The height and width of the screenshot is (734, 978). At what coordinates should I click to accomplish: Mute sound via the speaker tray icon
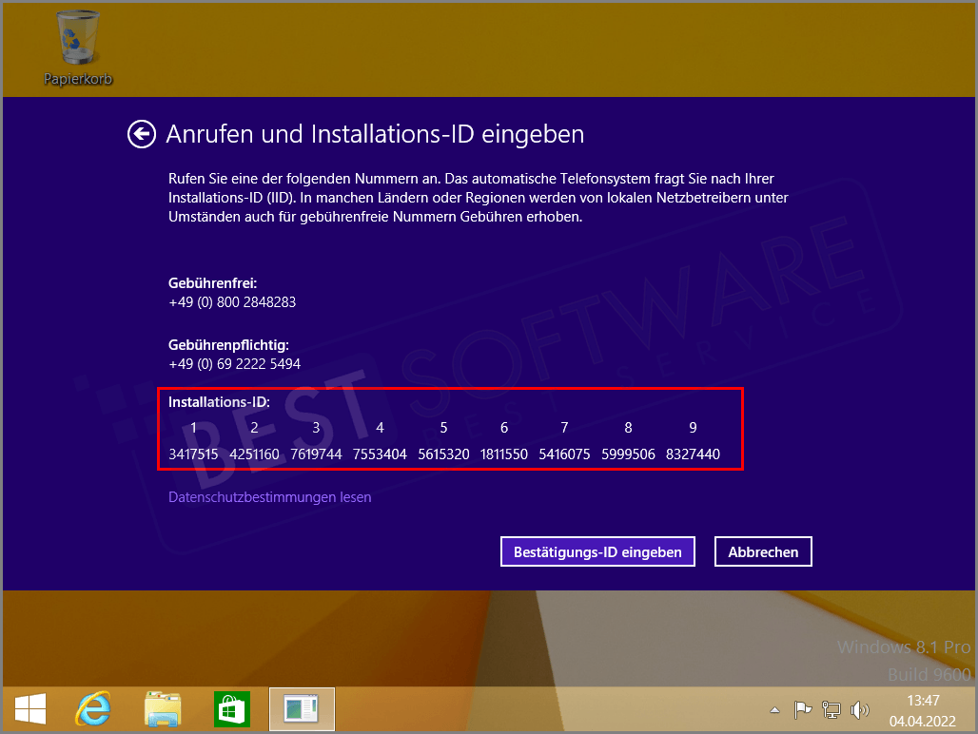(x=860, y=709)
